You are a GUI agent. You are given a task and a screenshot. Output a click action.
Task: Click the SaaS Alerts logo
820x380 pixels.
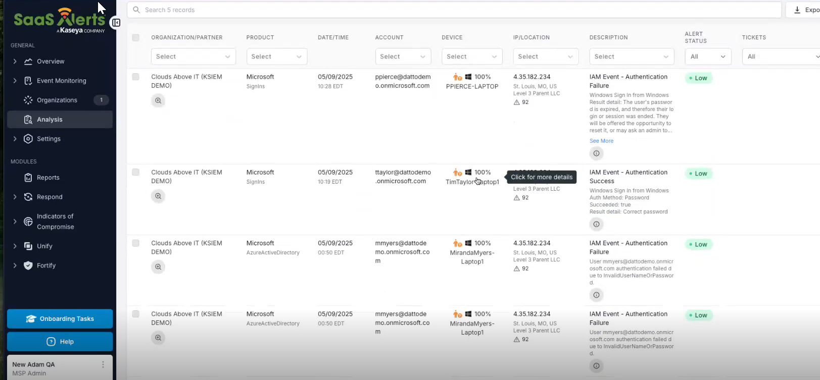(x=60, y=20)
